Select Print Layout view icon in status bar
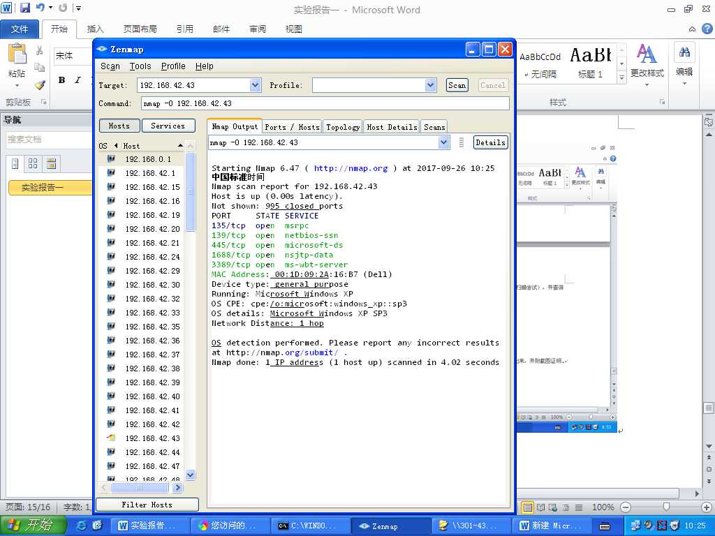Screen dimensions: 715x536 (x=528, y=507)
